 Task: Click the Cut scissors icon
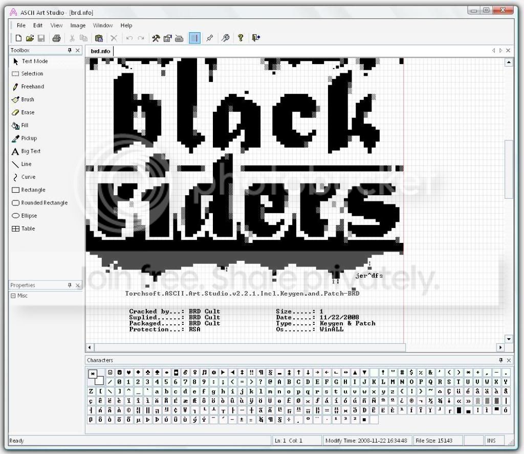click(72, 38)
